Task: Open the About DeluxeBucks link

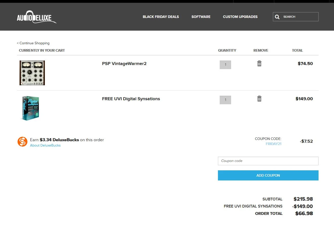Action: click(45, 146)
